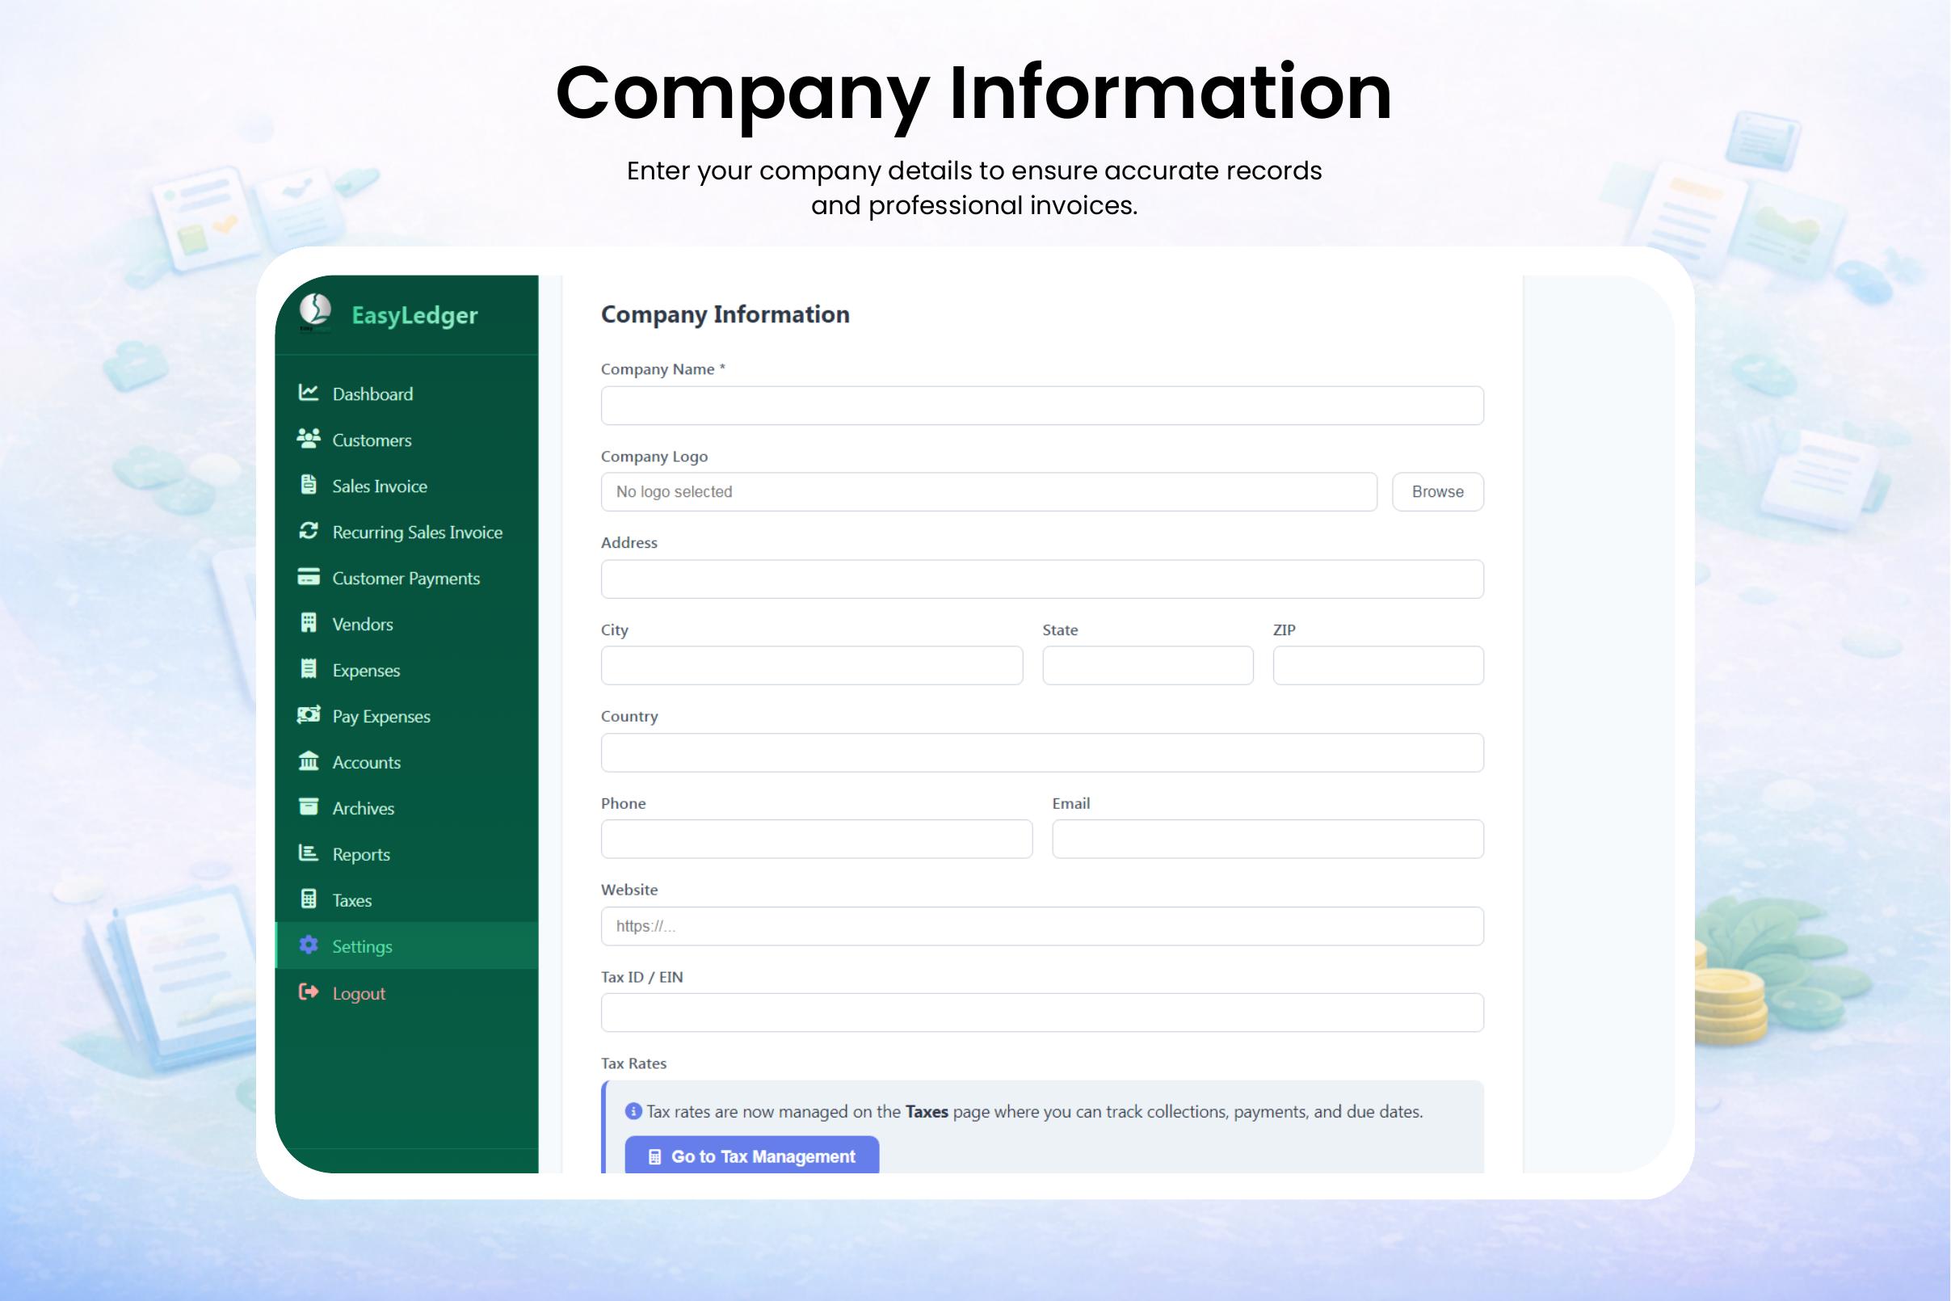Screen dimensions: 1951x1301
Task: Open the Accounts menu label
Action: point(367,763)
